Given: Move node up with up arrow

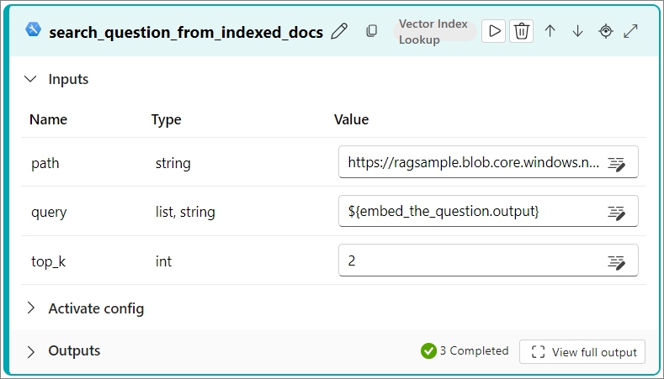Looking at the screenshot, I should pyautogui.click(x=550, y=31).
